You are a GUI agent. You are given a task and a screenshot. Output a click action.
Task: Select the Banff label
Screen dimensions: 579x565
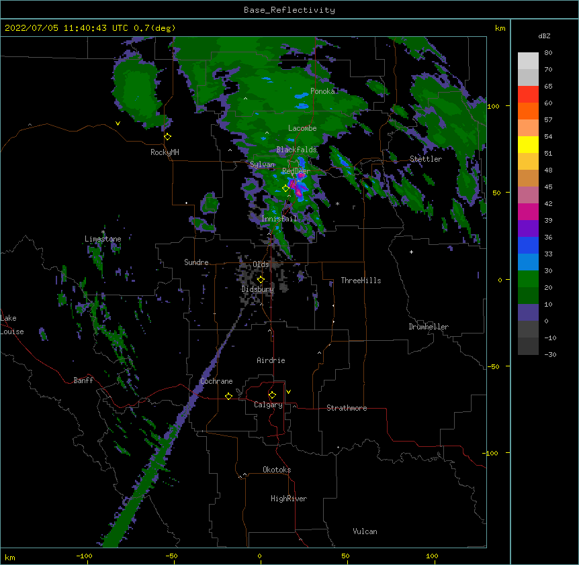tap(83, 380)
